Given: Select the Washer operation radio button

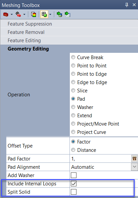Looking at the screenshot, I should 73,107.
